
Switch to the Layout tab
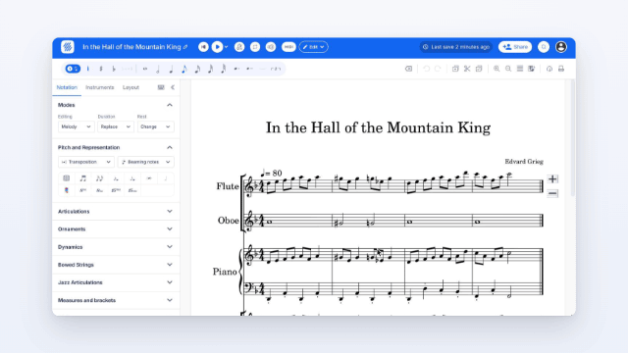click(131, 87)
